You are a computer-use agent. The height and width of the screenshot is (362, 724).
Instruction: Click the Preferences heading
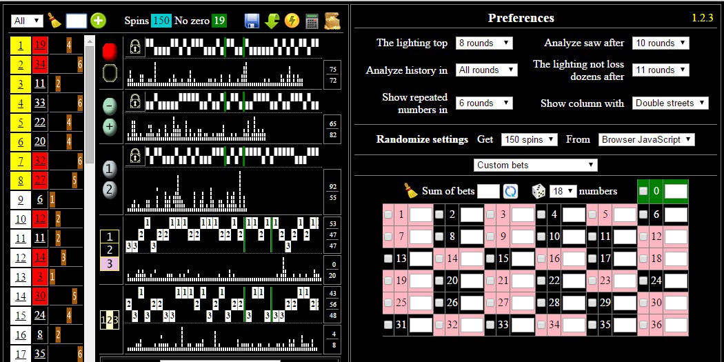(521, 18)
